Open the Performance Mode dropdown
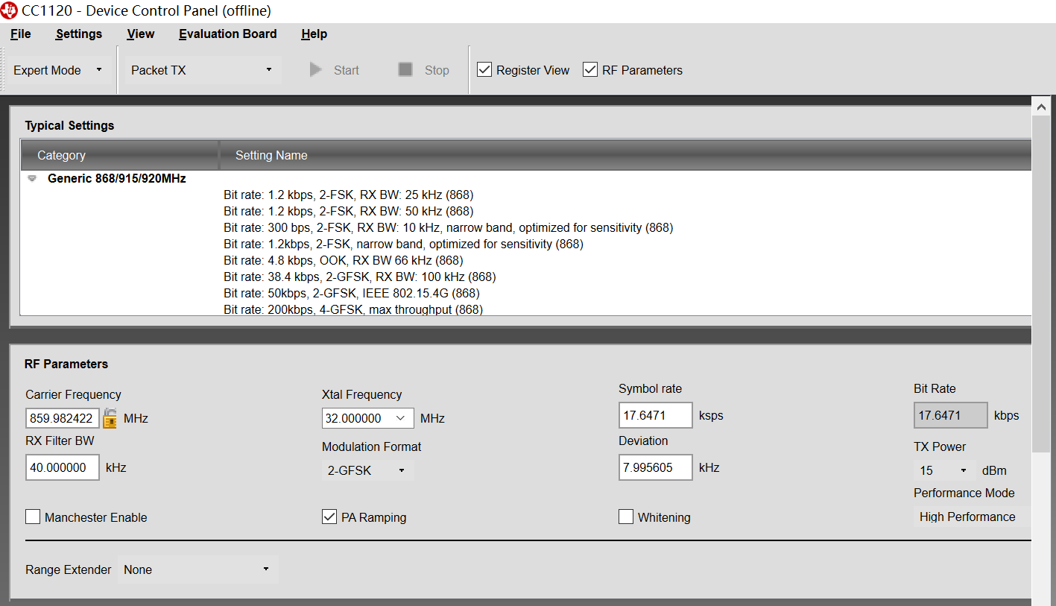 tap(972, 517)
